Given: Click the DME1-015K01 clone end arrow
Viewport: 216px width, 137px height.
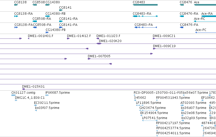Looking at the screenshot, I should point(23,89).
